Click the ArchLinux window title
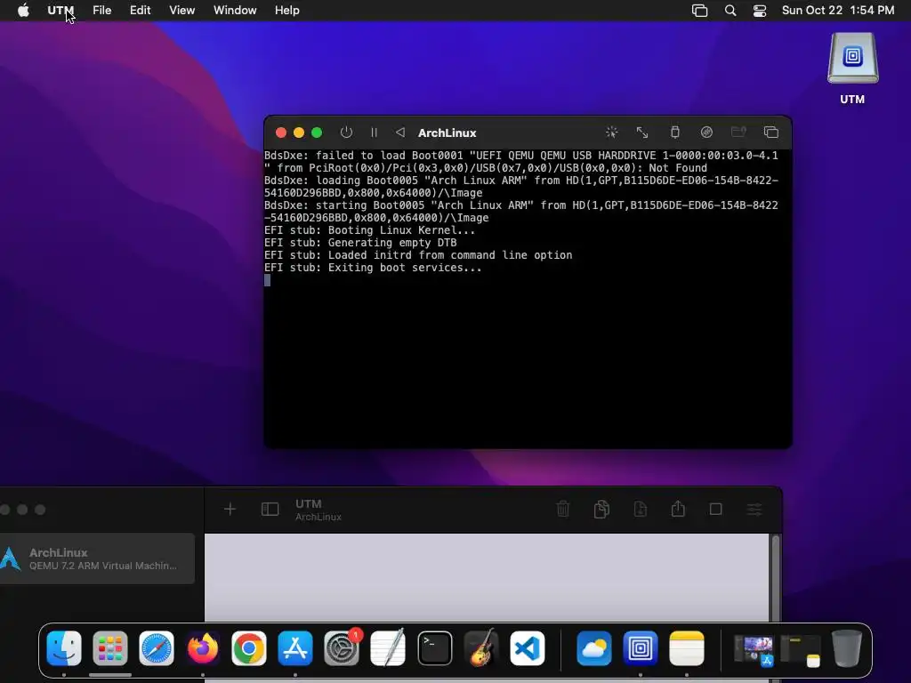This screenshot has height=683, width=911. [447, 133]
